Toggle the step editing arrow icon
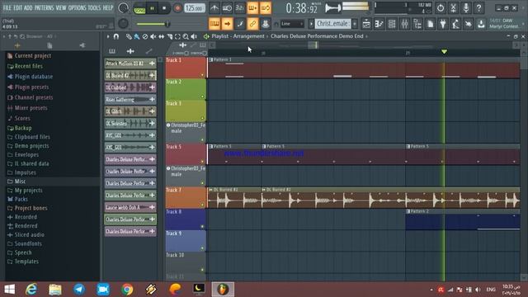Screen dimensions: 528x297 [x=228, y=24]
